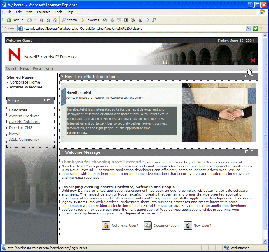Click the Forward navigation arrow icon
This screenshot has width=269, height=252.
tap(29, 20)
